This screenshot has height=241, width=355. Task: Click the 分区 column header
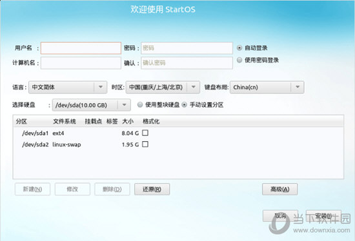tap(21, 121)
